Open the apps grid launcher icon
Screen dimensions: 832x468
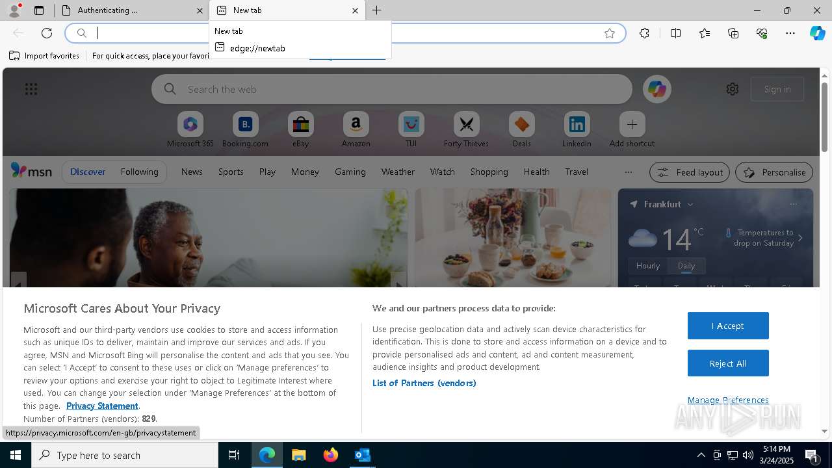point(31,89)
